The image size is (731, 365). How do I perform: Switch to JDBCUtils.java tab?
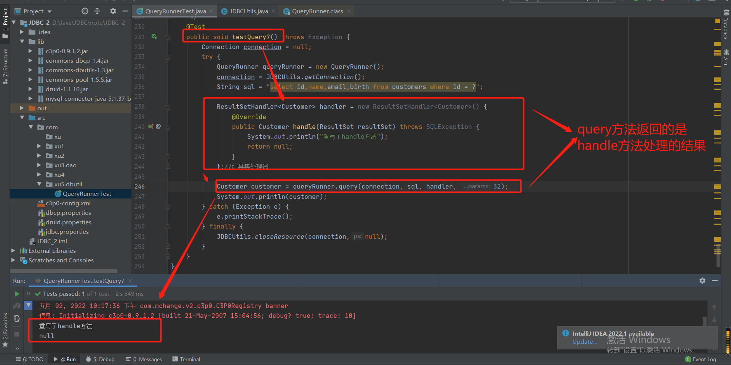(248, 11)
